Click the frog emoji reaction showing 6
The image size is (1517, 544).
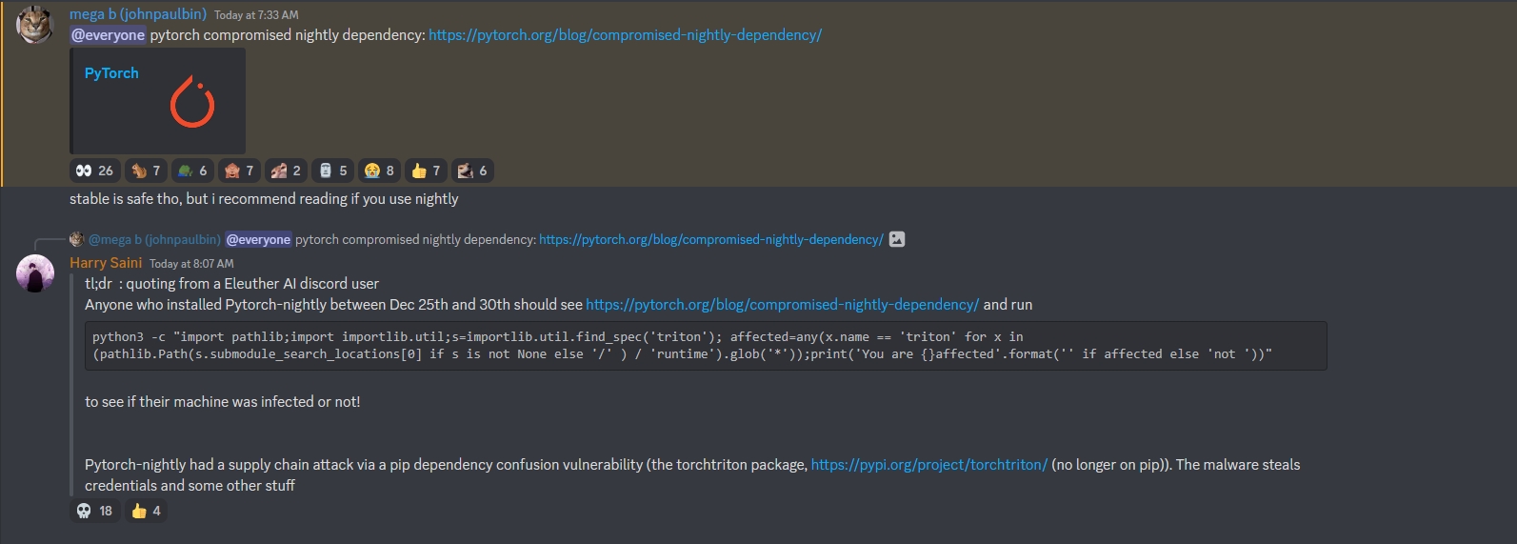click(192, 171)
